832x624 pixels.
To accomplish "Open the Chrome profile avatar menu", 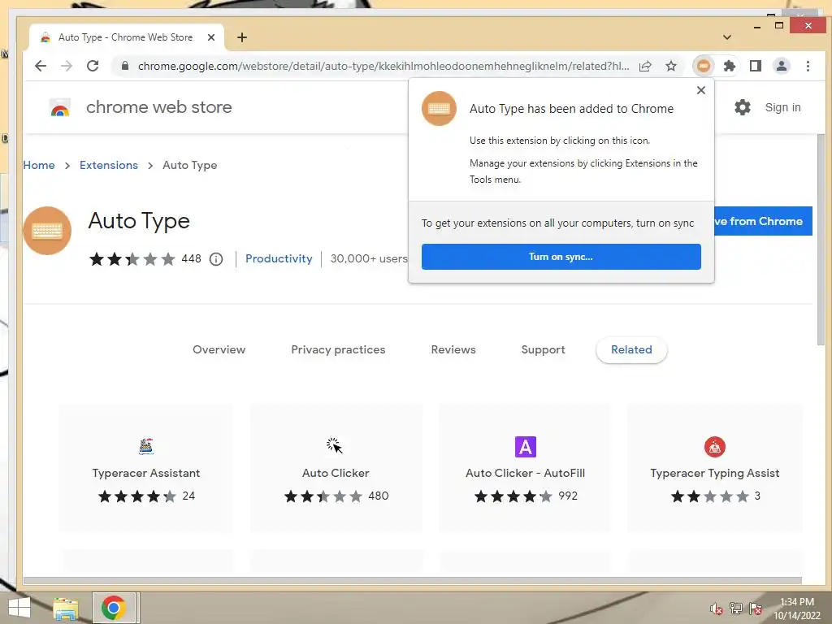I will coord(782,66).
